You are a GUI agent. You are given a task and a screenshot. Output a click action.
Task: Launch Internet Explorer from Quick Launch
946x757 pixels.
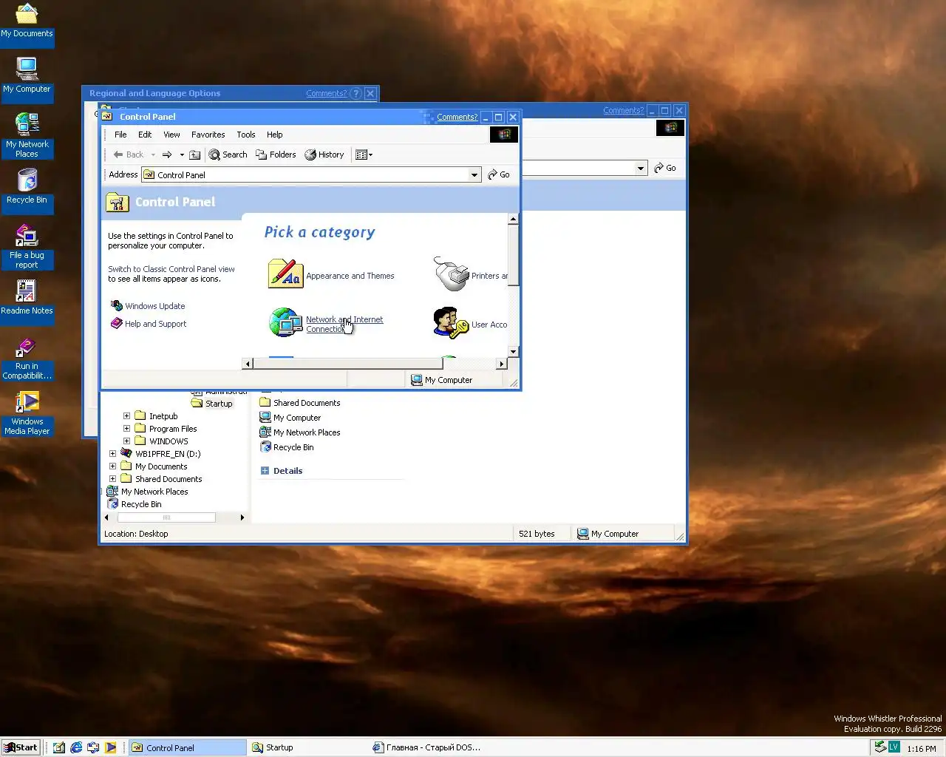point(76,747)
